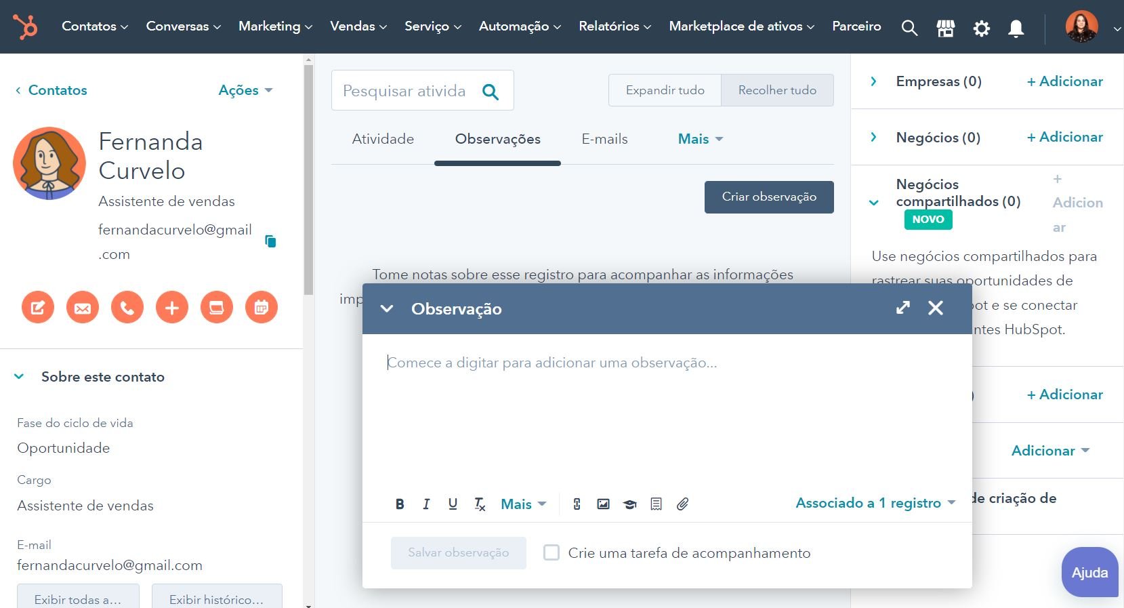The height and width of the screenshot is (608, 1124).
Task: Copy email with the clipboard icon
Action: (x=270, y=241)
